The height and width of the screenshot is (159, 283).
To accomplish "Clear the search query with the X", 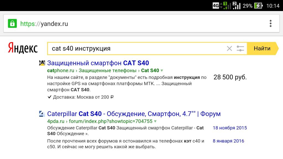I will pyautogui.click(x=229, y=49).
